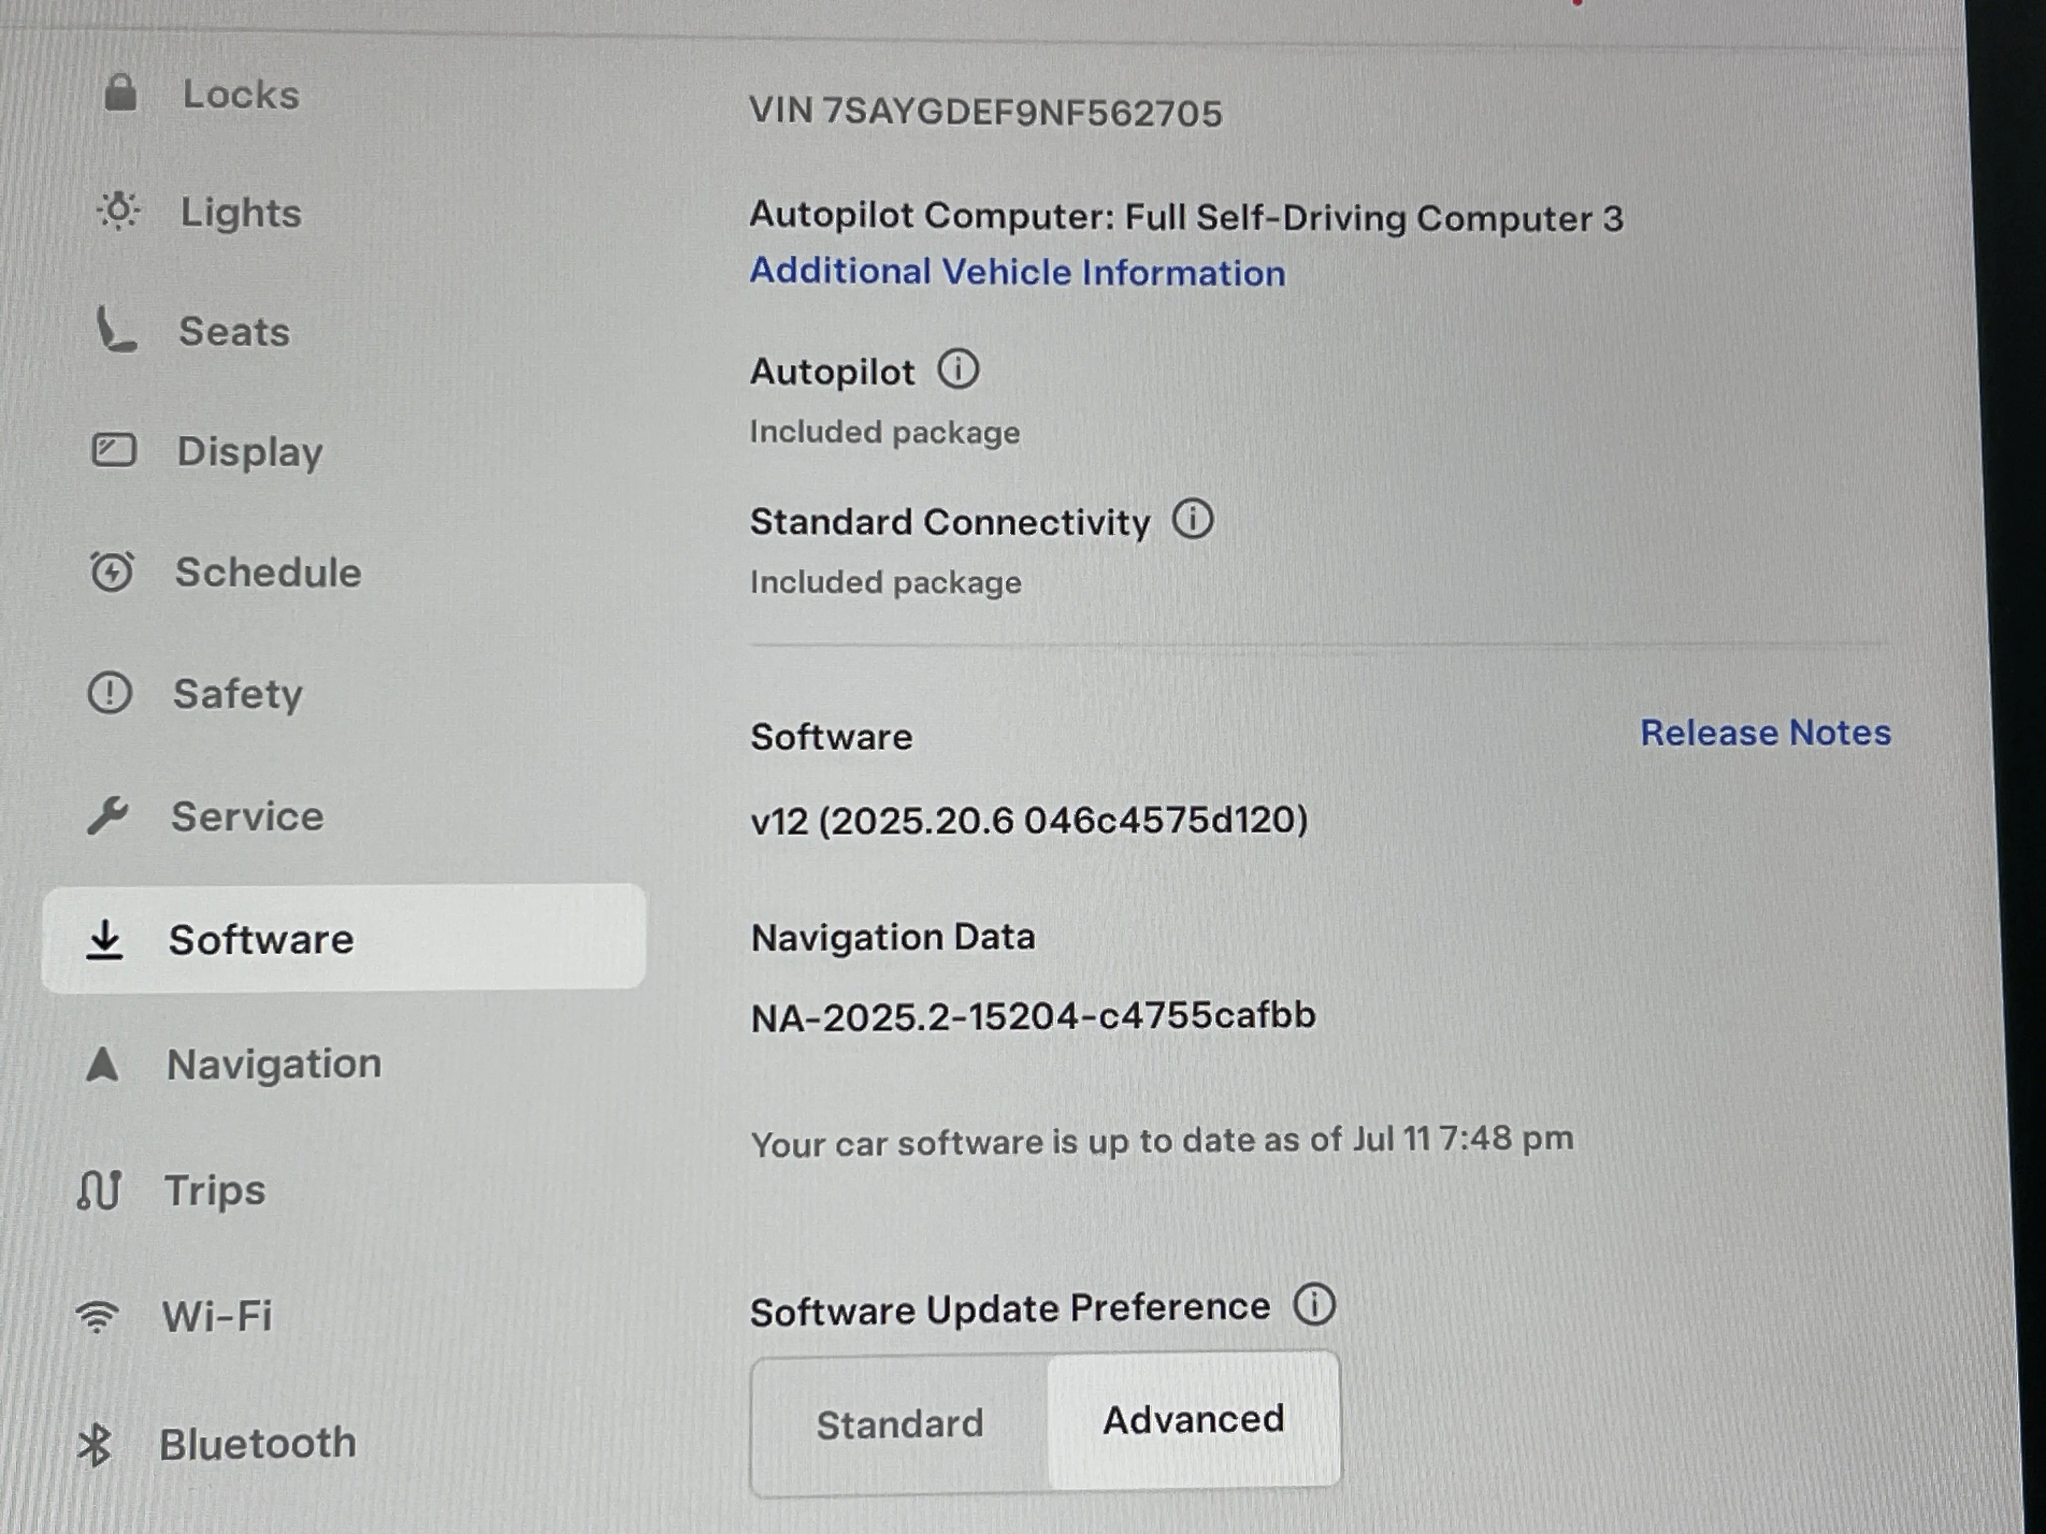Click 'Included package' under Standard Connectivity
Screen dimensions: 2046x1534
[886, 582]
